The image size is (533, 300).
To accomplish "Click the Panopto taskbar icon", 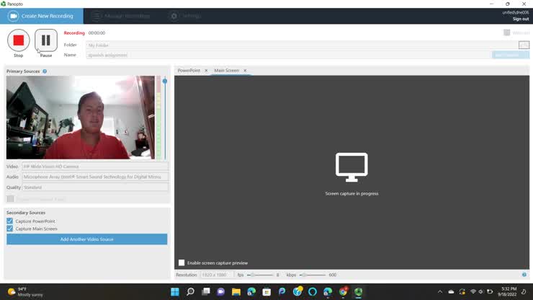I will [x=358, y=292].
